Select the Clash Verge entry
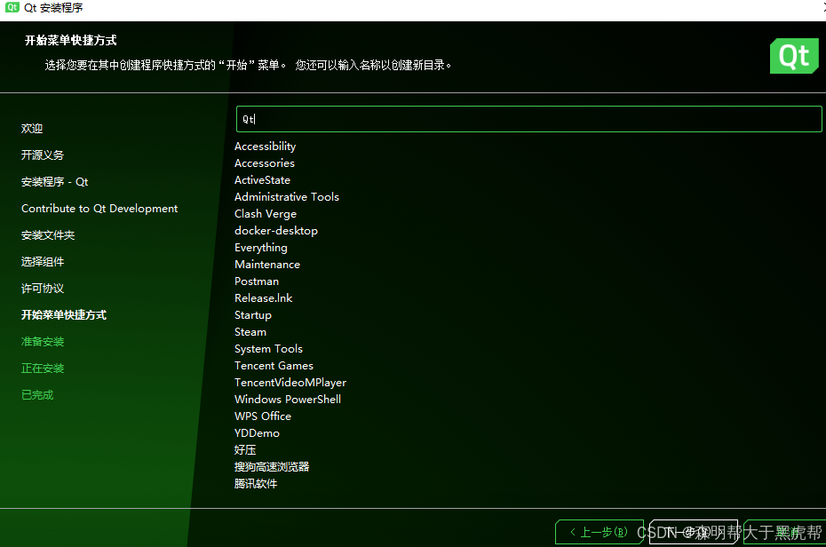Screen dimensions: 826x547 click(x=266, y=214)
